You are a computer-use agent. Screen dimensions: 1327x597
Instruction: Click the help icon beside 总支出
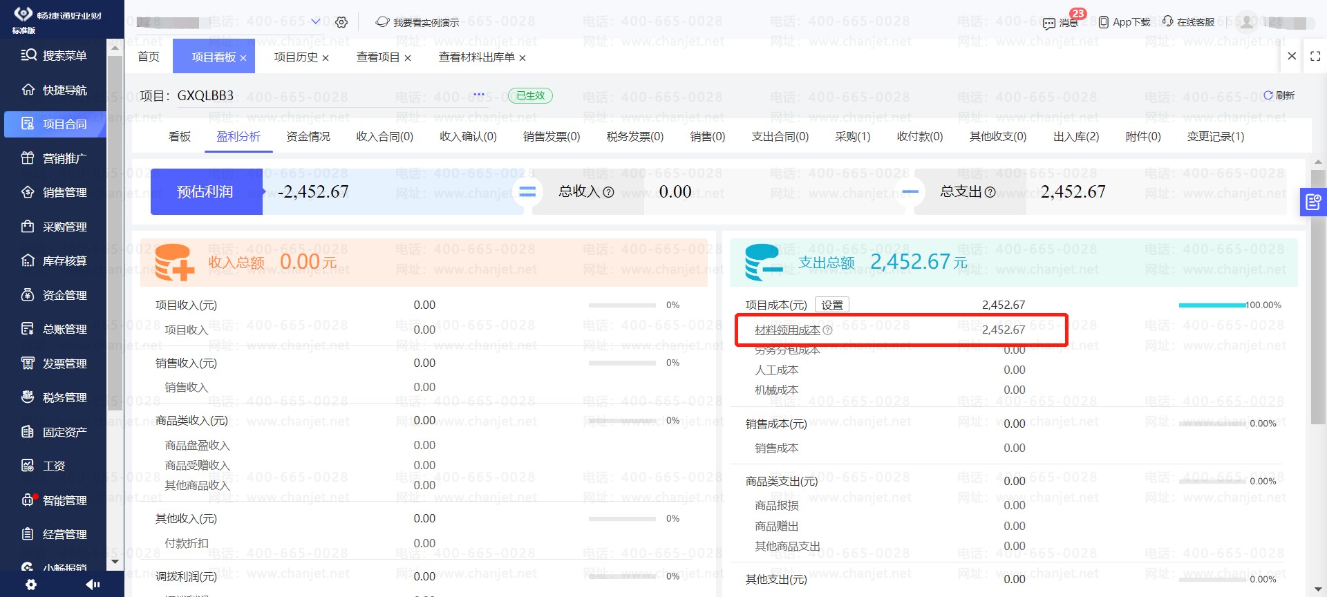click(x=990, y=192)
